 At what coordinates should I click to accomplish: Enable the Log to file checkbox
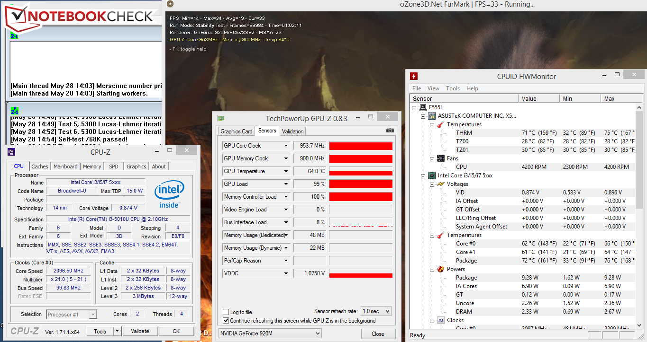(x=226, y=312)
